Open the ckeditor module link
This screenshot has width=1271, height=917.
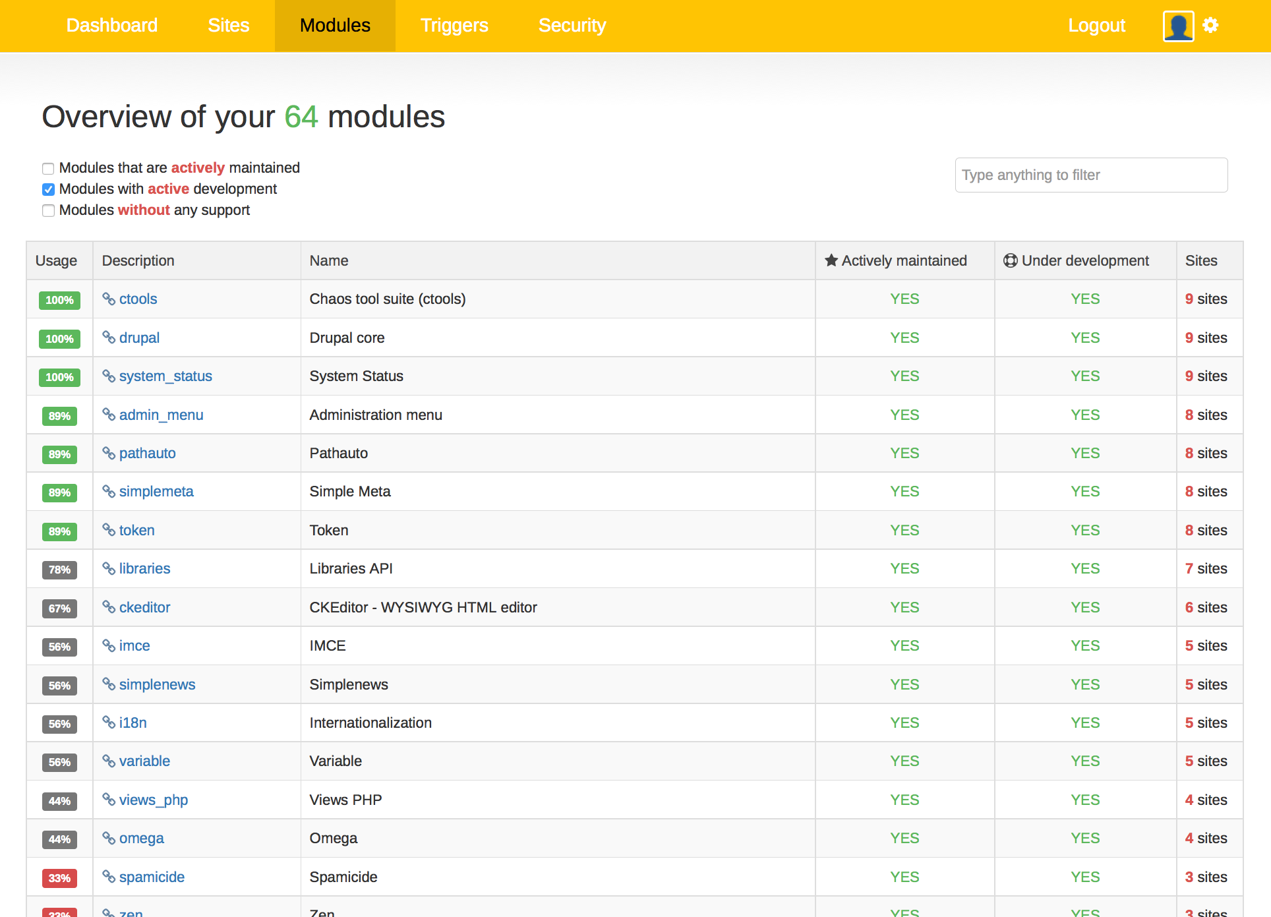(x=144, y=607)
